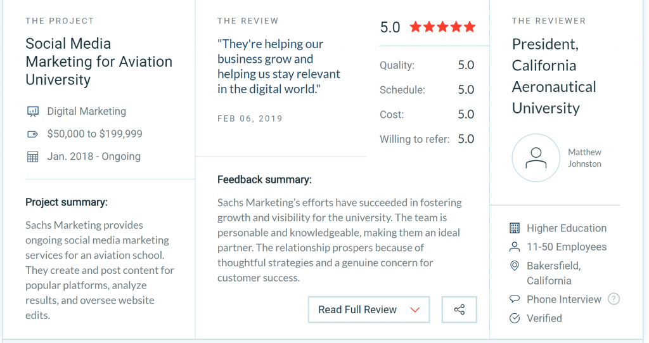649x343 pixels.
Task: Click the red chevron arrow on Read Full Review
Action: [415, 310]
